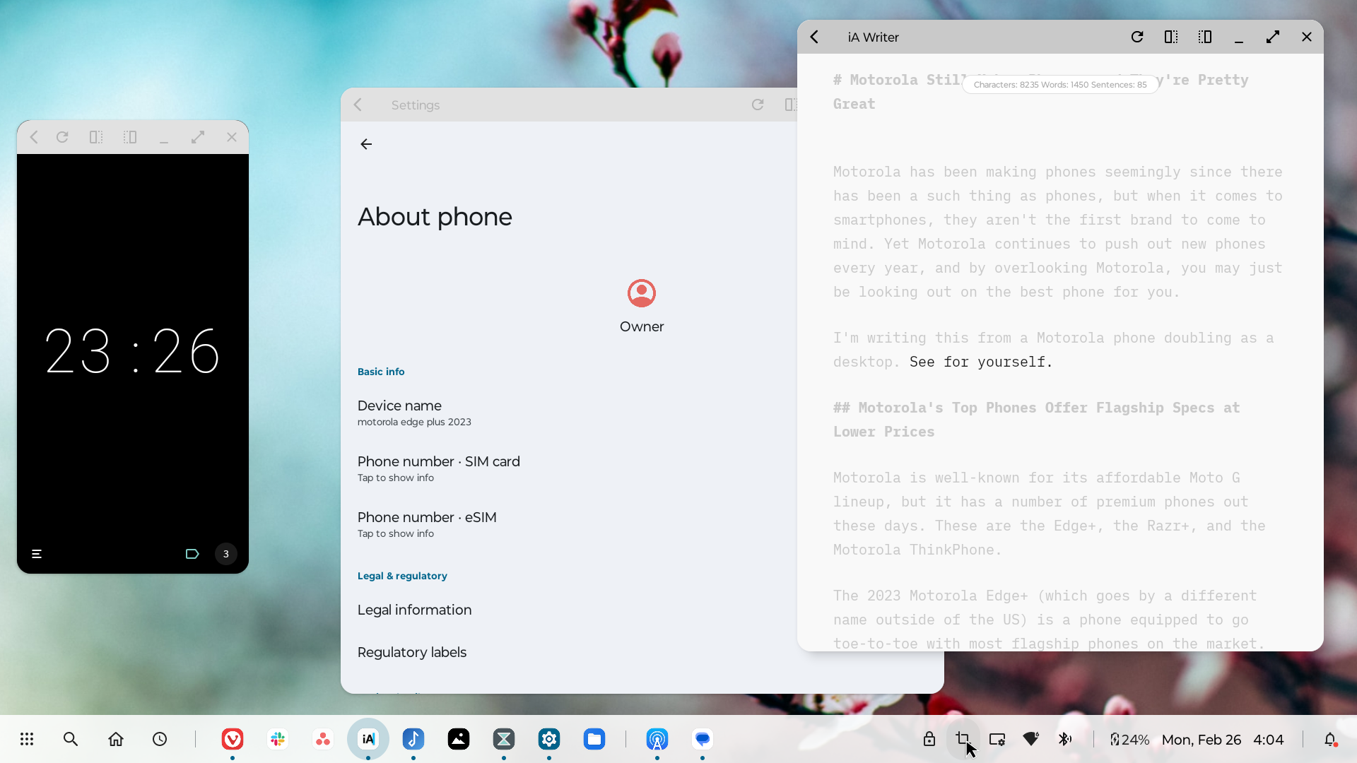Open the Messages chat app icon

click(703, 739)
